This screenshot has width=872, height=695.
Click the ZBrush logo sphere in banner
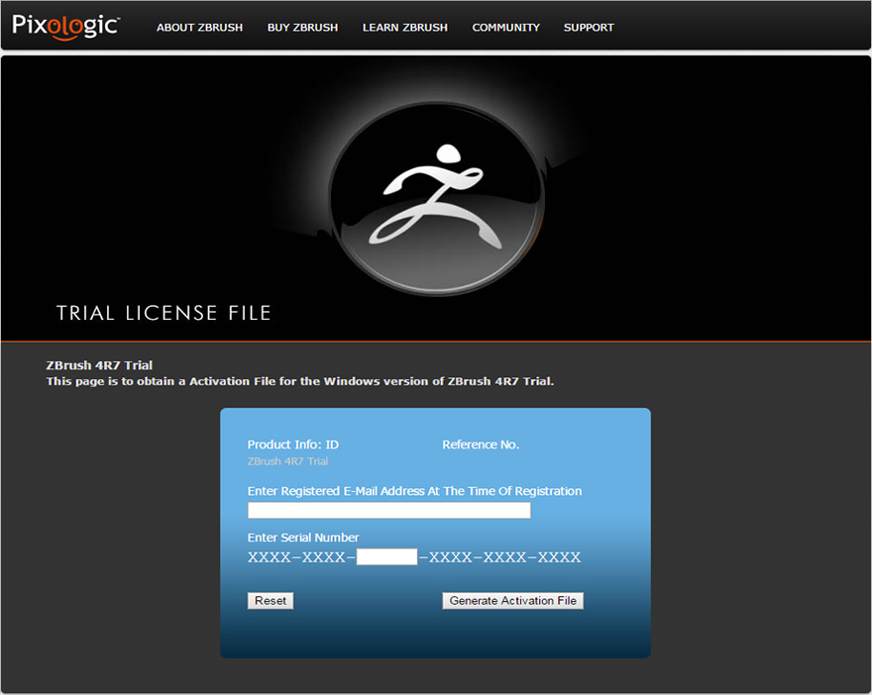(x=436, y=198)
